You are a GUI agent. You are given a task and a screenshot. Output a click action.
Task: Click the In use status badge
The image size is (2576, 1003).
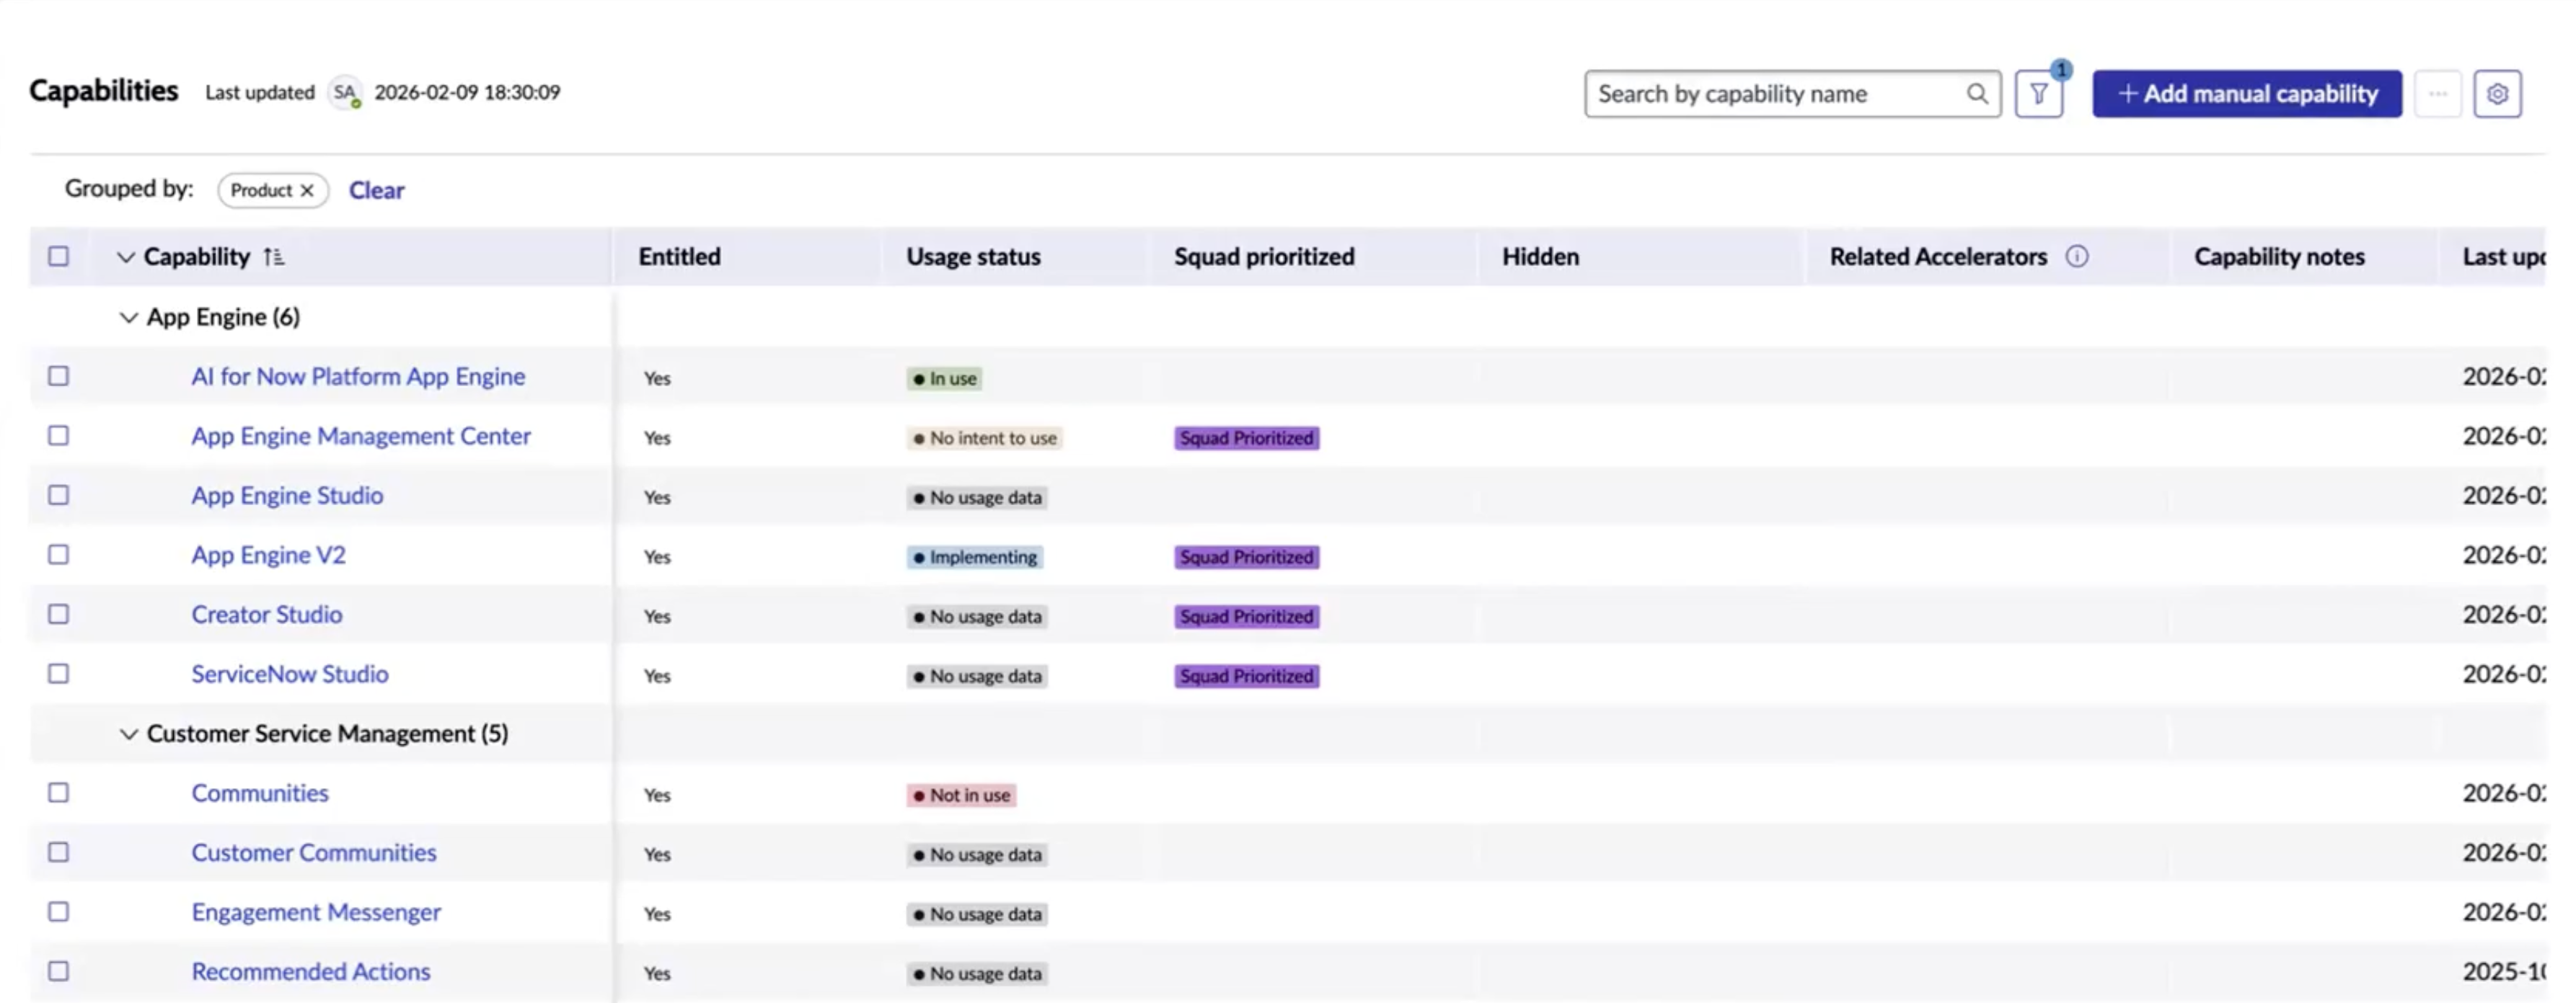(x=944, y=378)
